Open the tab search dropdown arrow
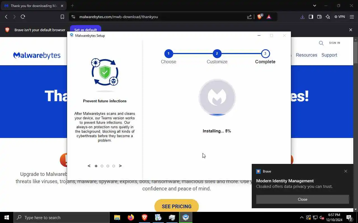358x223 pixels. coord(315,6)
